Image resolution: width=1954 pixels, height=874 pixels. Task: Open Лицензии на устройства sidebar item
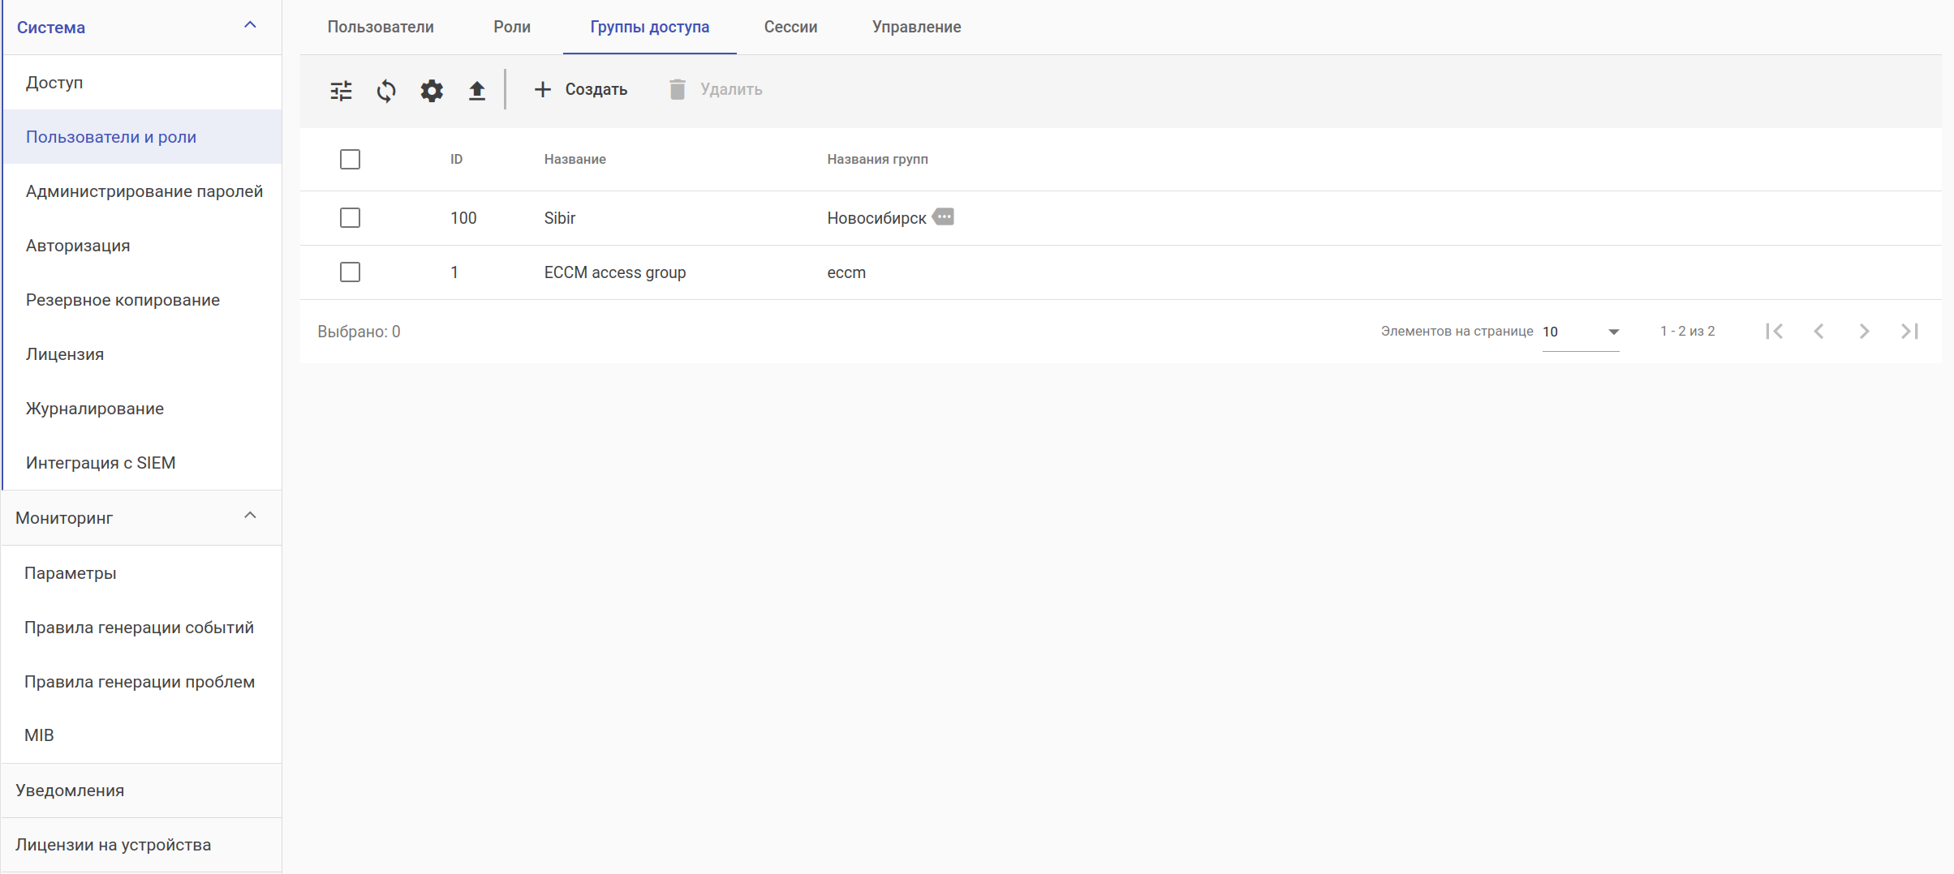(114, 845)
